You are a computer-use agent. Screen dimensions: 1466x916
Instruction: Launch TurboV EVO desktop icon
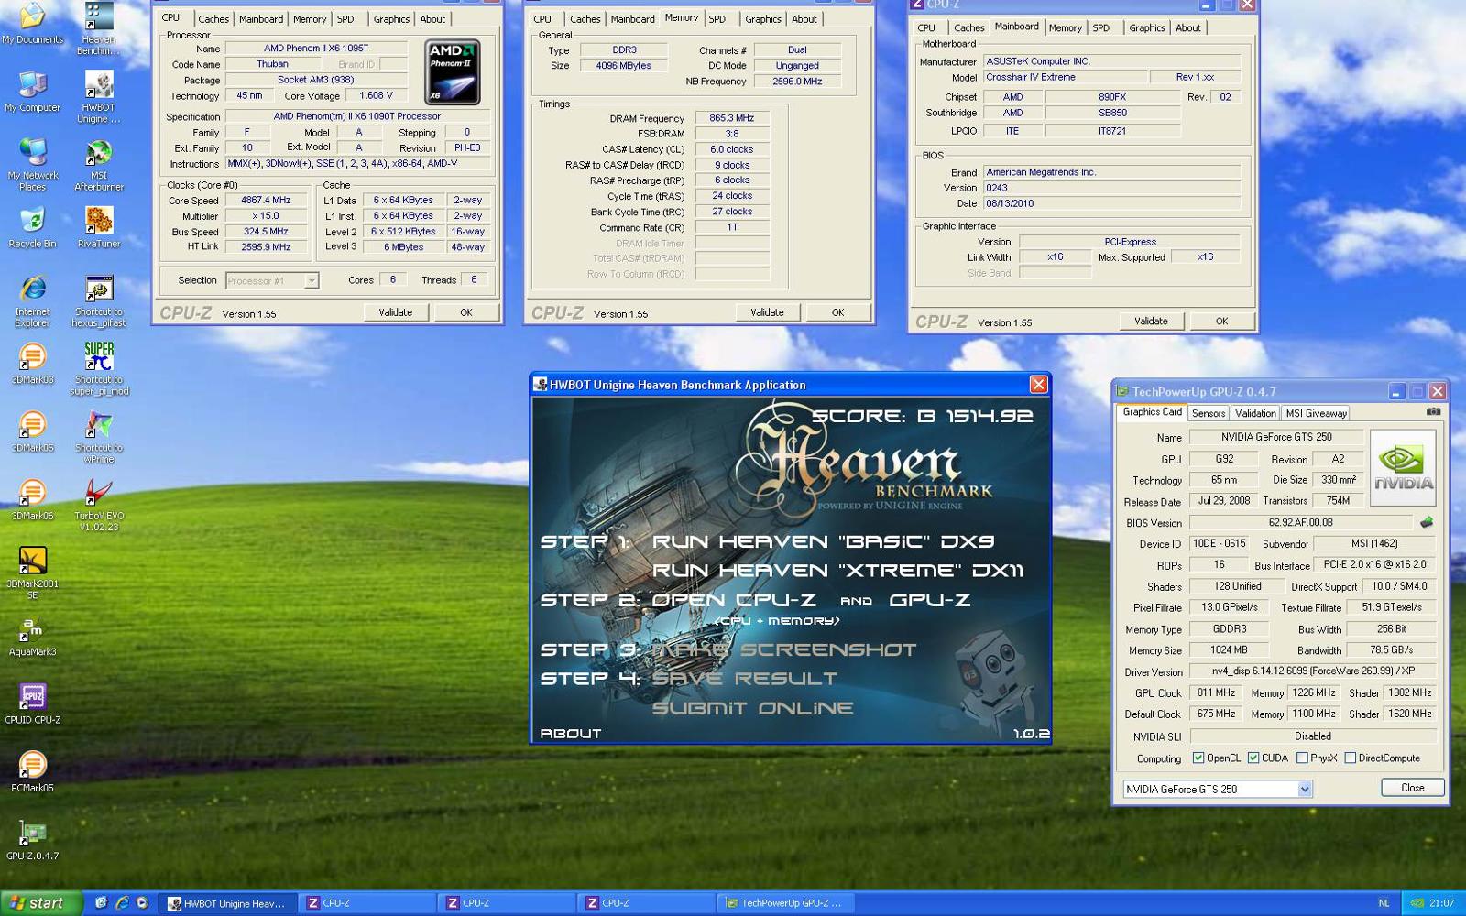click(98, 505)
